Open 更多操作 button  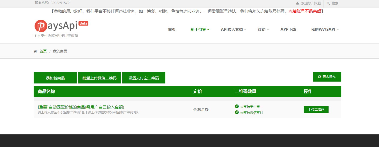point(327,77)
